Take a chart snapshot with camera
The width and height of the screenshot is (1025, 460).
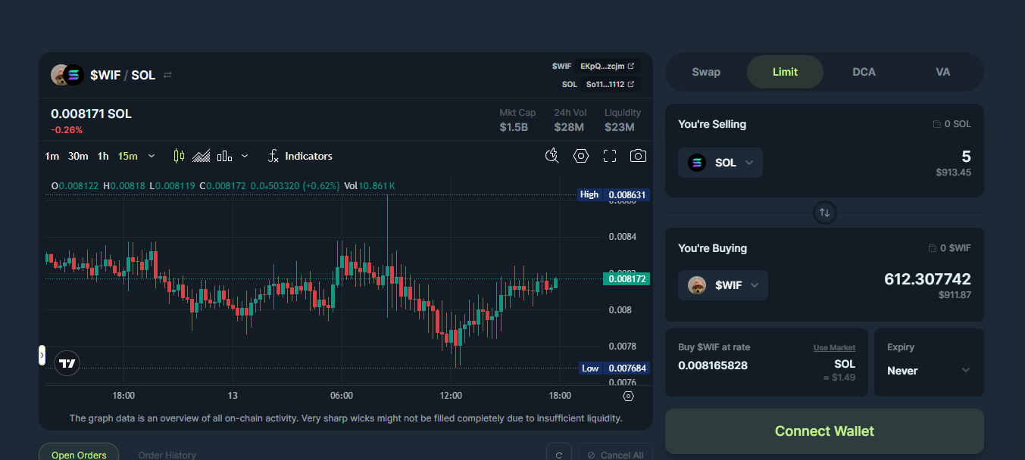tap(639, 156)
